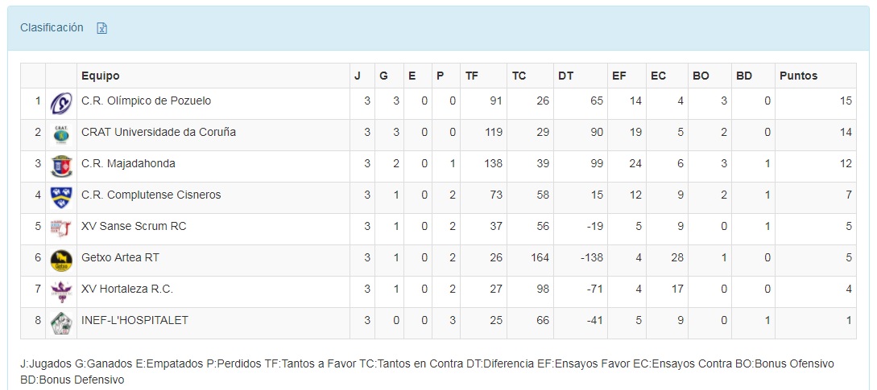Click the TF column header

(x=472, y=76)
